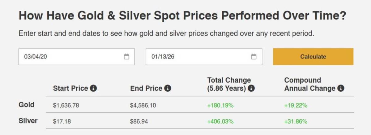The width and height of the screenshot is (371, 135).
Task: Show info for Compound Annual Change
Action: (x=341, y=88)
